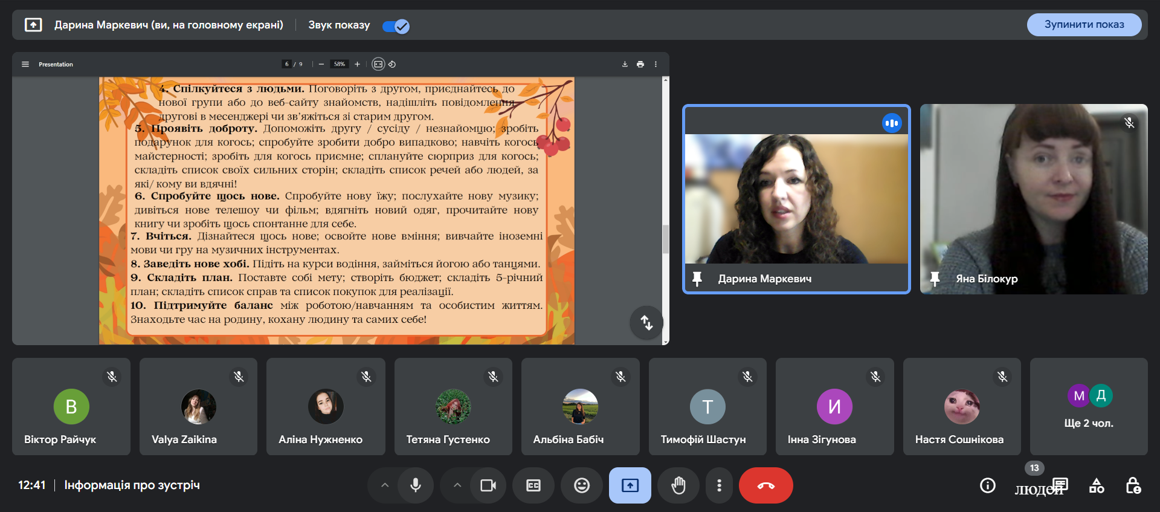Print the presentation document

point(640,64)
